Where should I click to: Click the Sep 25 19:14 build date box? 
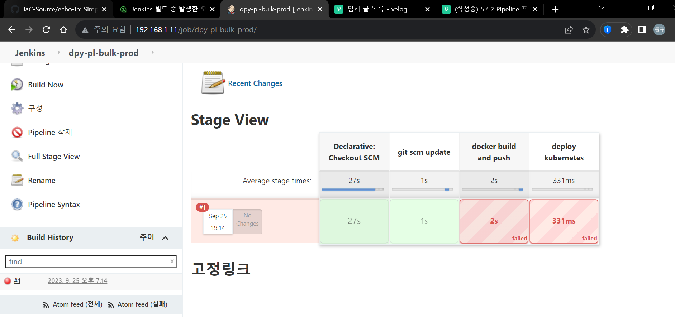(218, 222)
